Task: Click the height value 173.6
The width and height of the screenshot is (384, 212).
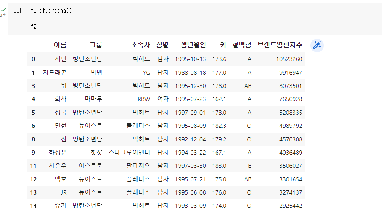Action: click(x=219, y=59)
